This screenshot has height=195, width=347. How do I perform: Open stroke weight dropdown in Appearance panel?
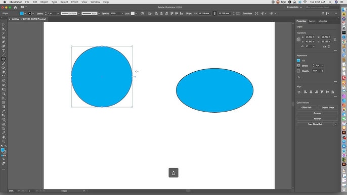(x=322, y=66)
